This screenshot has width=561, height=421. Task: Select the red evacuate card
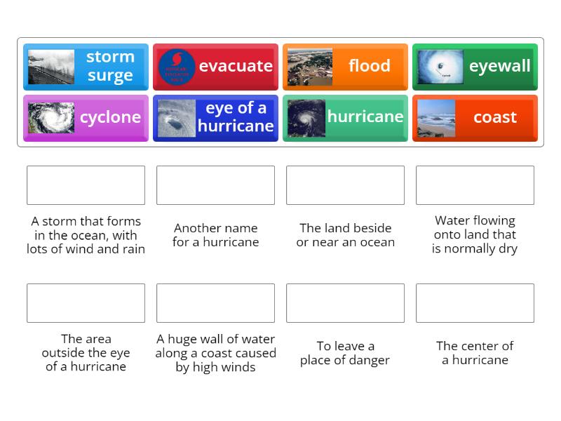point(215,67)
